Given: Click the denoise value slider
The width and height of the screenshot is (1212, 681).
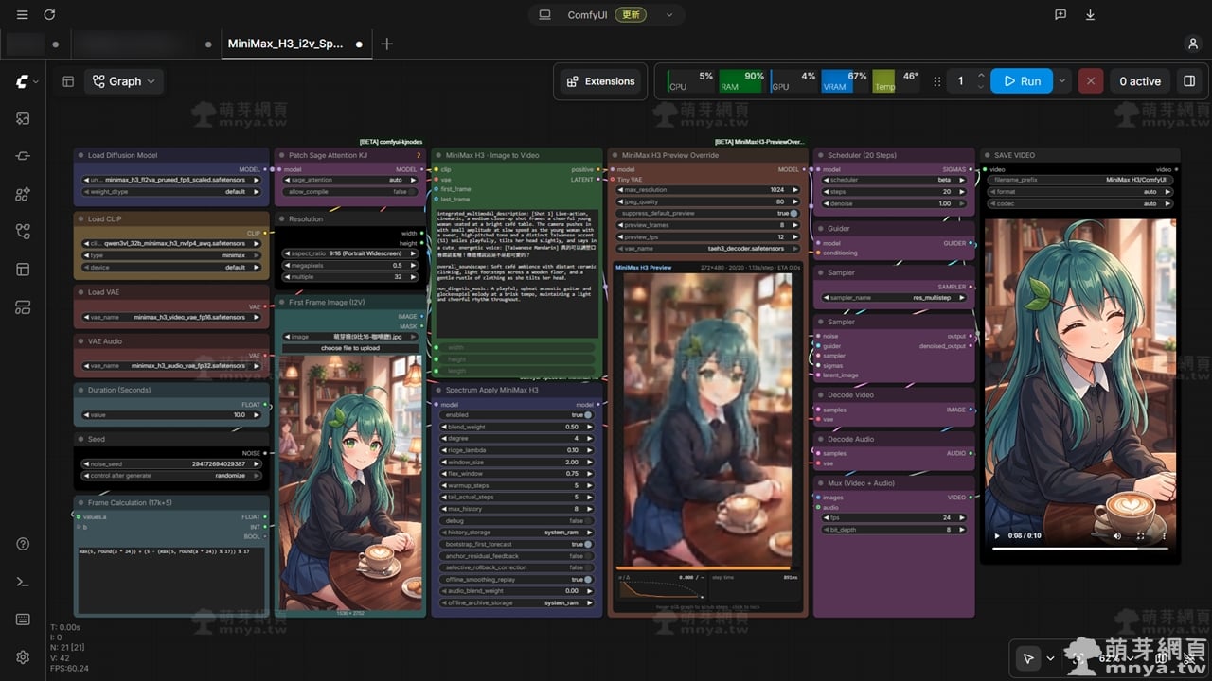Looking at the screenshot, I should pyautogui.click(x=893, y=203).
